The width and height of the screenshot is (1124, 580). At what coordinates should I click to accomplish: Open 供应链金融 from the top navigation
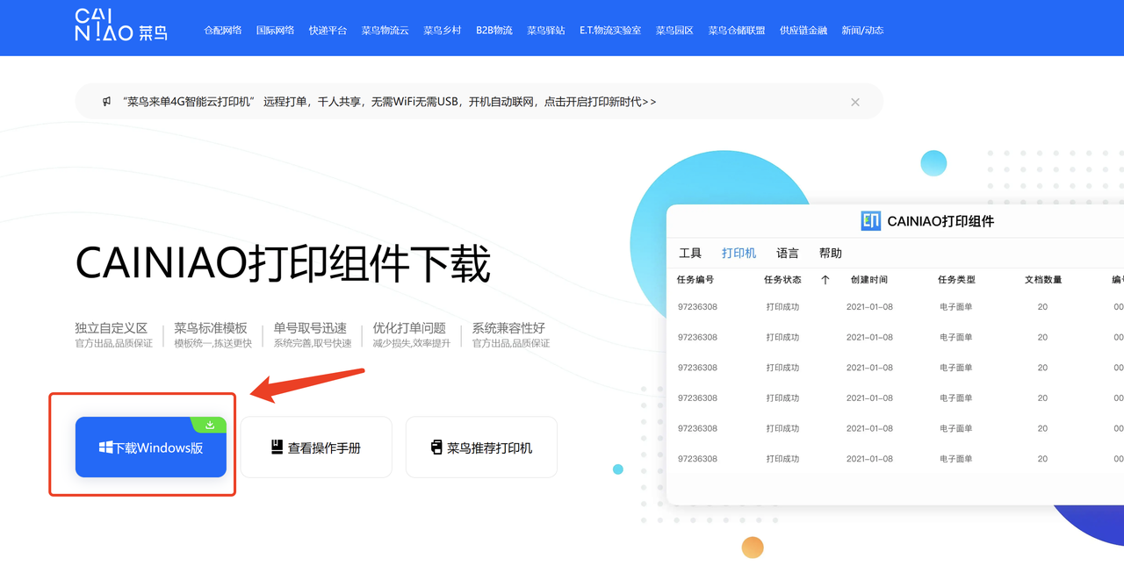coord(803,28)
